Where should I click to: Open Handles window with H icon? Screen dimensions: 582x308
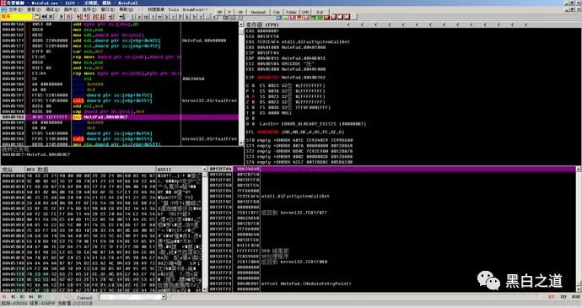166,17
